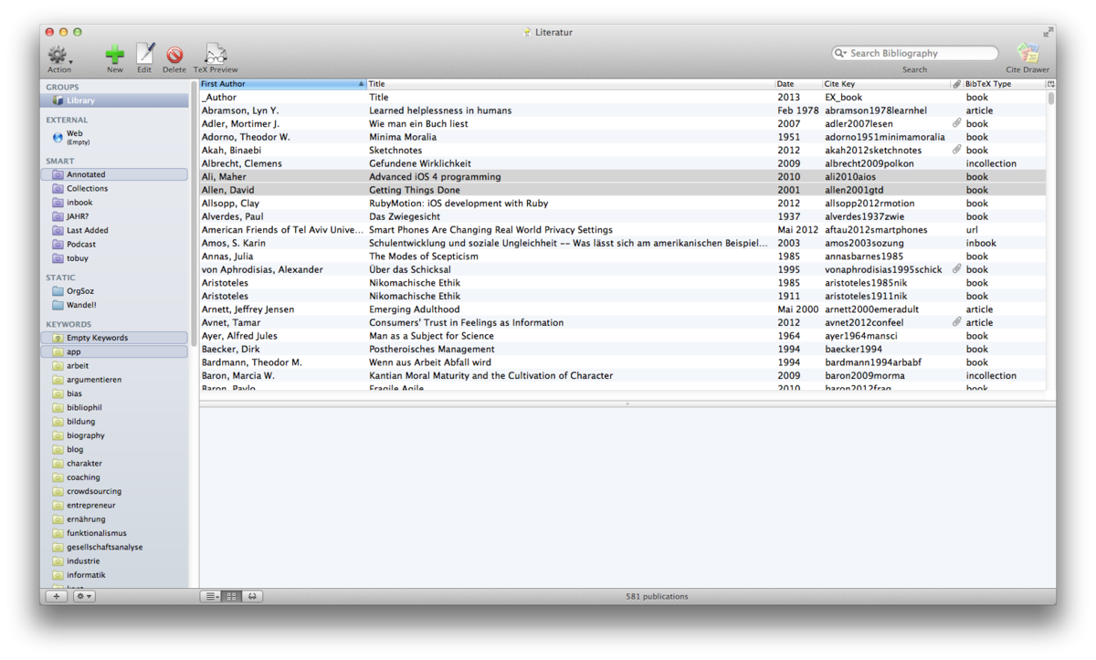Open the TeX Preview panel
The height and width of the screenshot is (660, 1096).
(214, 55)
